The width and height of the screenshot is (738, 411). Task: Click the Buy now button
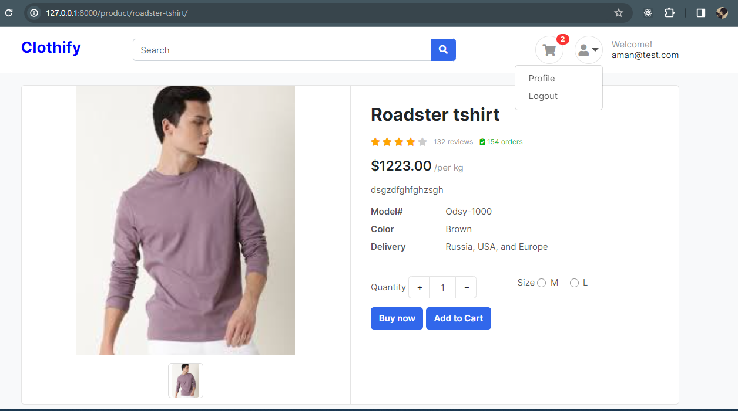coord(397,318)
